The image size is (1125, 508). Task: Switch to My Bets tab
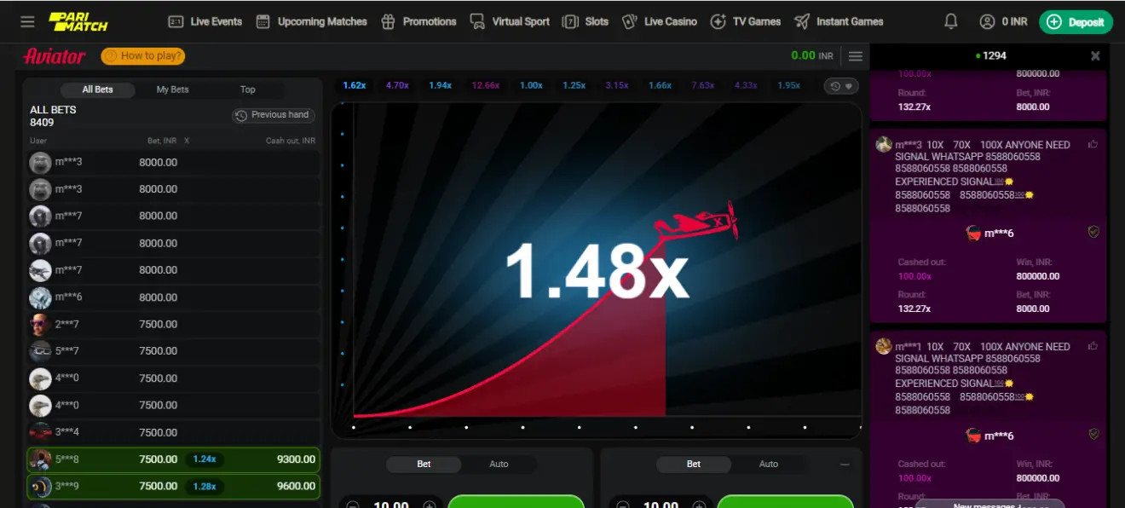pos(172,89)
